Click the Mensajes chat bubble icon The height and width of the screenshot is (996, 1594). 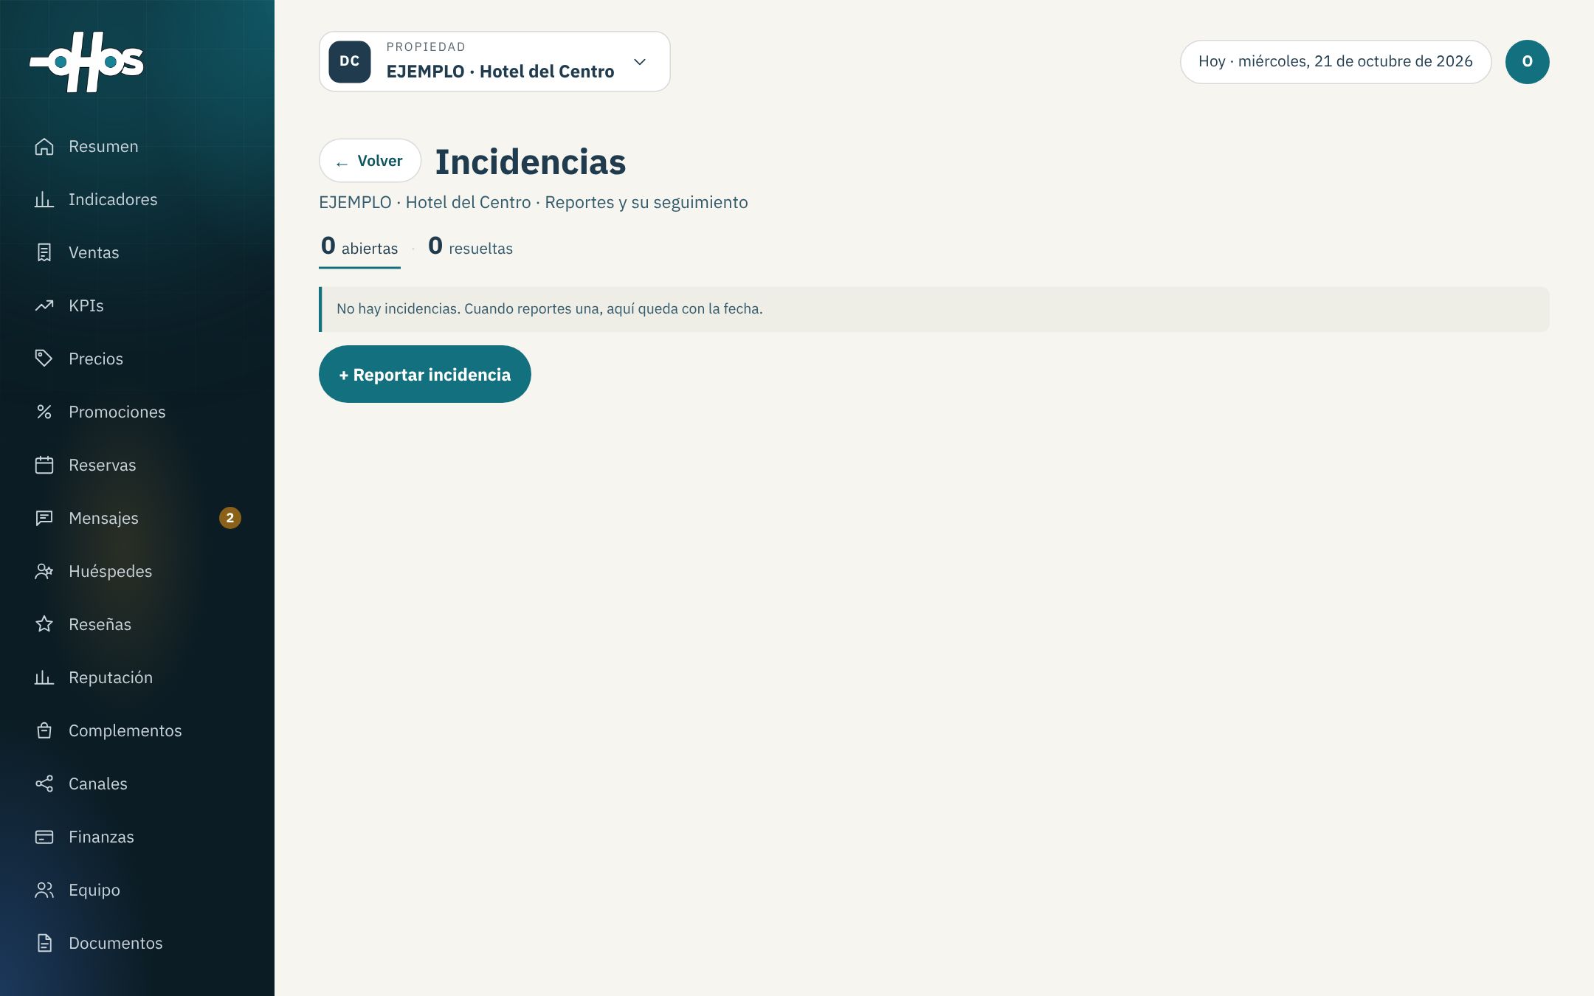pyautogui.click(x=44, y=518)
